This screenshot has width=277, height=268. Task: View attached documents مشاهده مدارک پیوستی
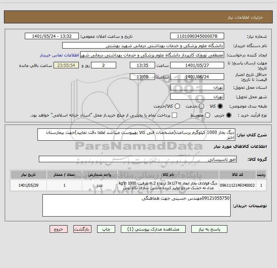[x=153, y=229]
